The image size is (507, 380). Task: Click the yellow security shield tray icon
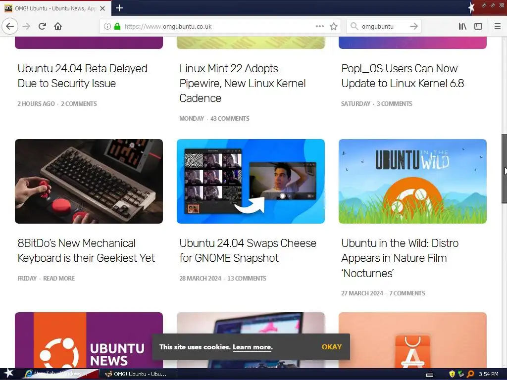pyautogui.click(x=452, y=374)
